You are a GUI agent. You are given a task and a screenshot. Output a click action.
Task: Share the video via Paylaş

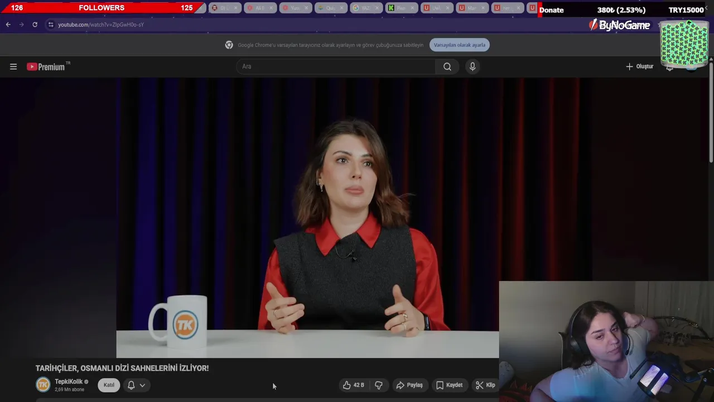pyautogui.click(x=409, y=385)
